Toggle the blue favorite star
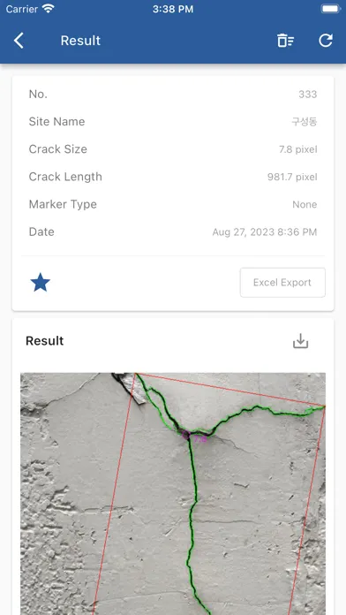Screen dimensions: 346x615 (41, 283)
